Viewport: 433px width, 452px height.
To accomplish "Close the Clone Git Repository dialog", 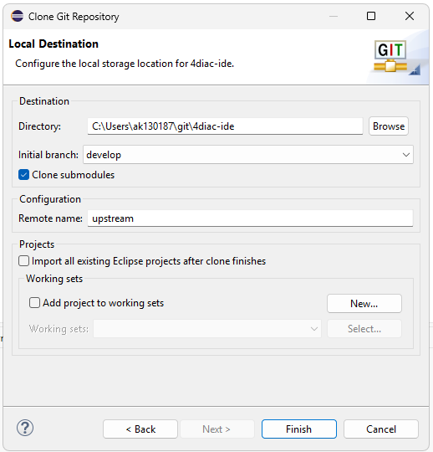I will pos(410,16).
